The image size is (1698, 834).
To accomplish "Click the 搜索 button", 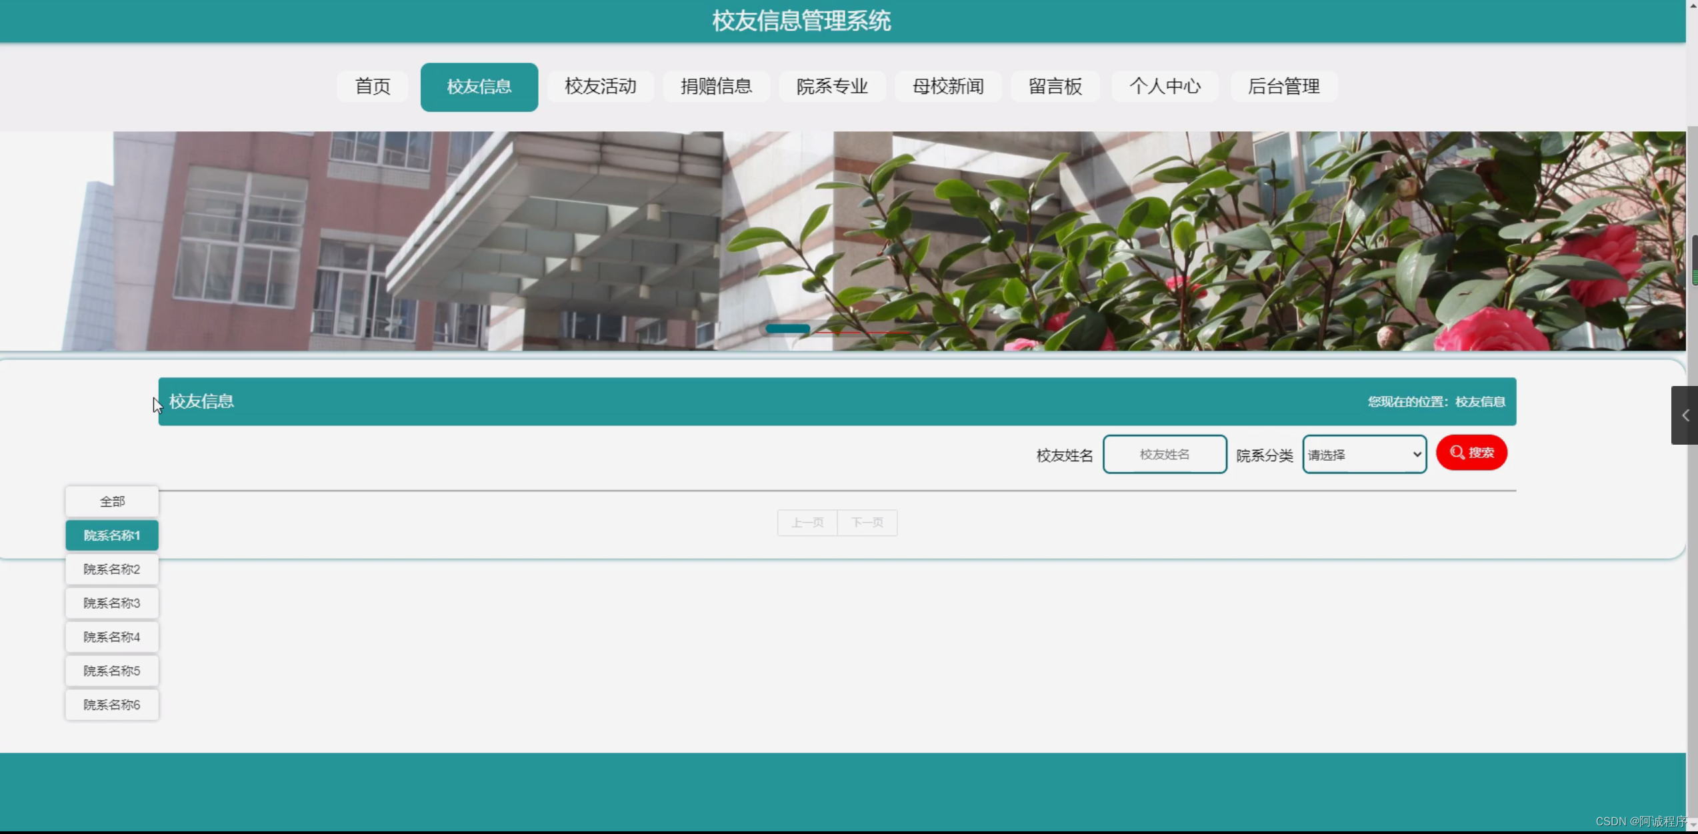I will click(x=1471, y=452).
